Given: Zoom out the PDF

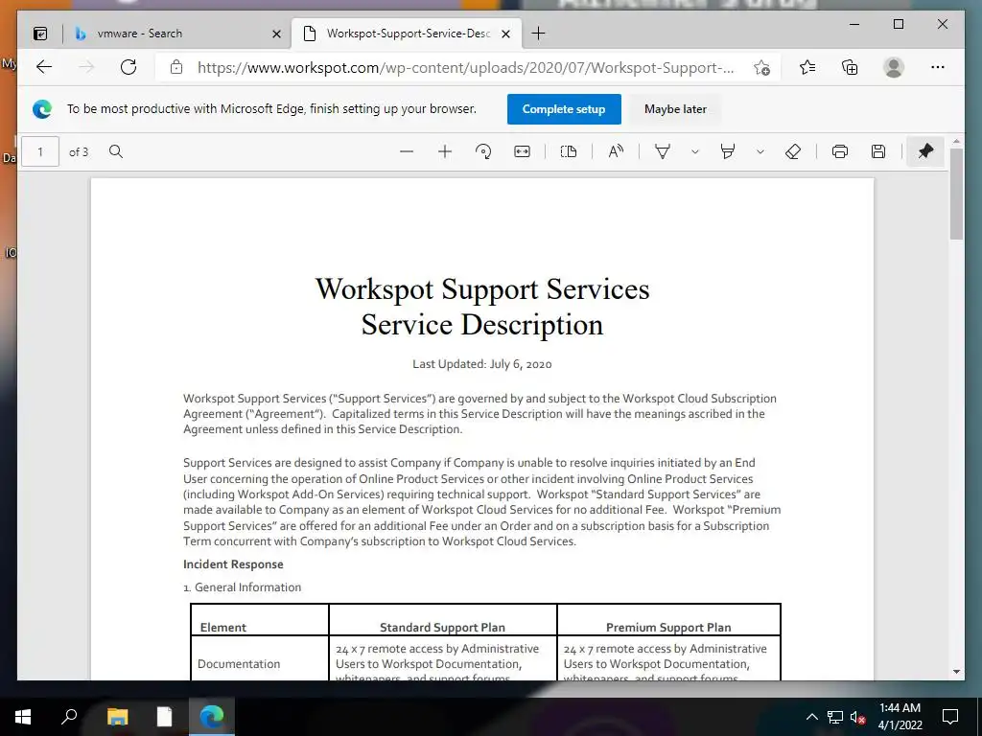Looking at the screenshot, I should click(407, 151).
